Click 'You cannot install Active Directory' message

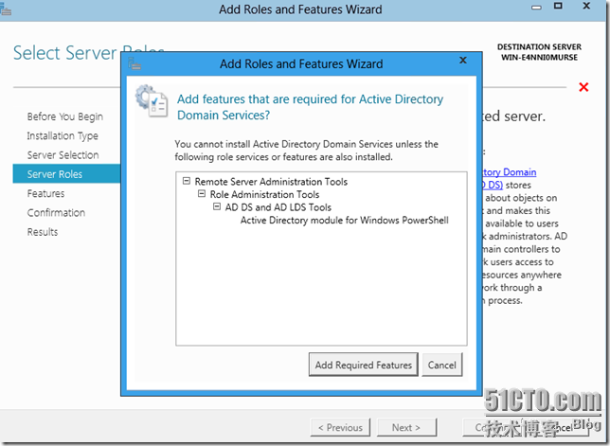click(x=306, y=151)
